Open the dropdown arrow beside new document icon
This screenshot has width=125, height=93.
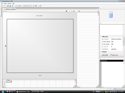(3, 6)
